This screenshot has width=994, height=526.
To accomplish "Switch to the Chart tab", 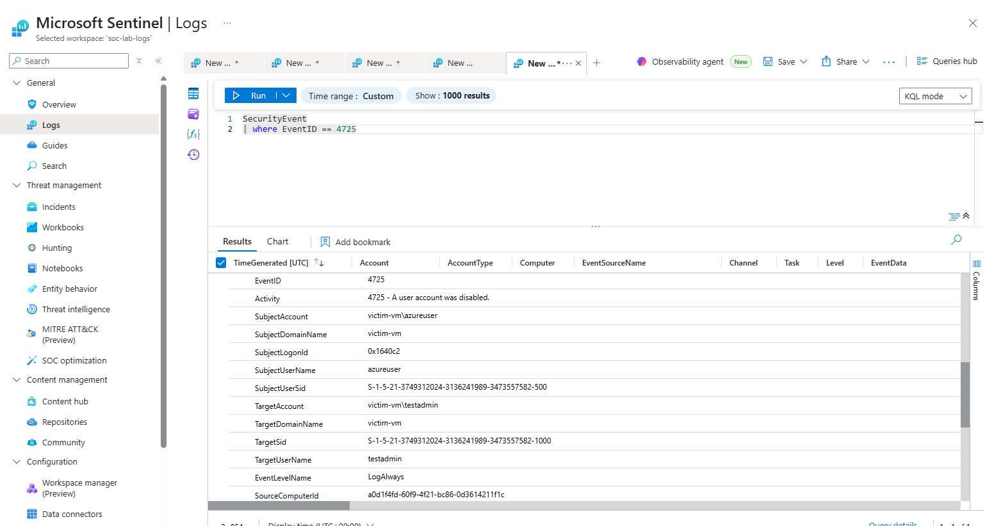I will click(277, 241).
